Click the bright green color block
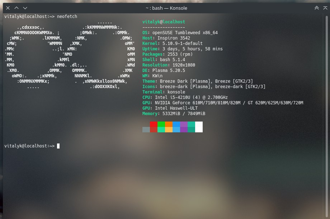The width and height of the screenshot is (330, 219). point(161,124)
